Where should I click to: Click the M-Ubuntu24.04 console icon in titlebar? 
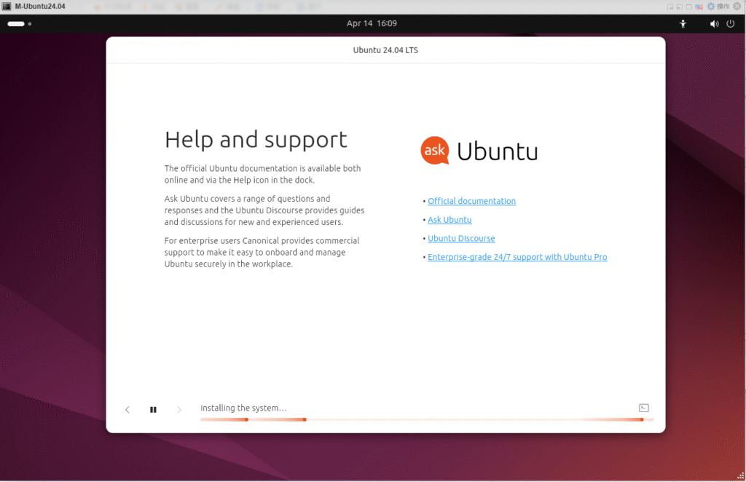tap(7, 7)
